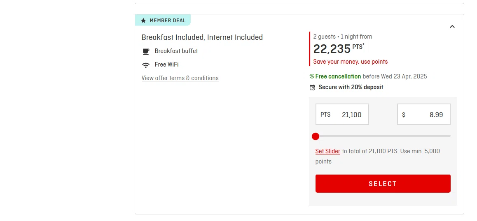Click the 'Breakfast Included, Internet Included' heading

[x=202, y=37]
